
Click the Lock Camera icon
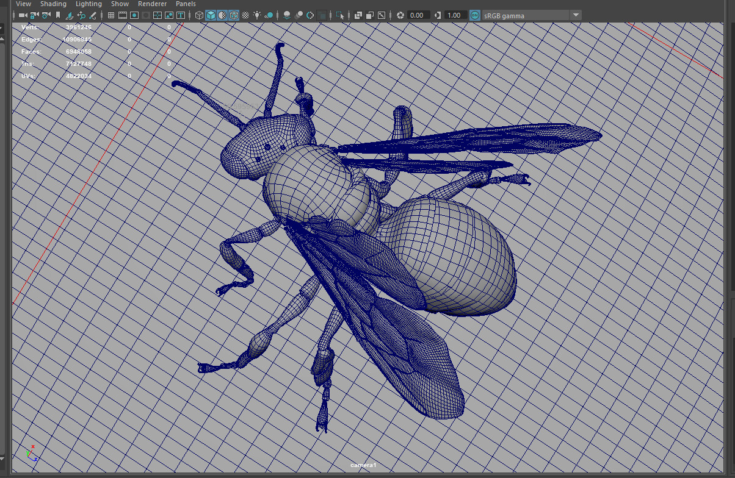(34, 15)
